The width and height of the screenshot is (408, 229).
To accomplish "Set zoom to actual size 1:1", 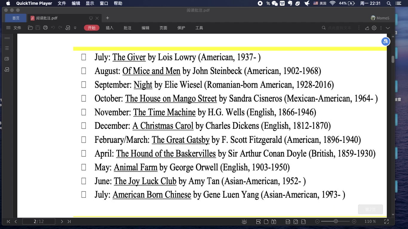I will point(288,222).
